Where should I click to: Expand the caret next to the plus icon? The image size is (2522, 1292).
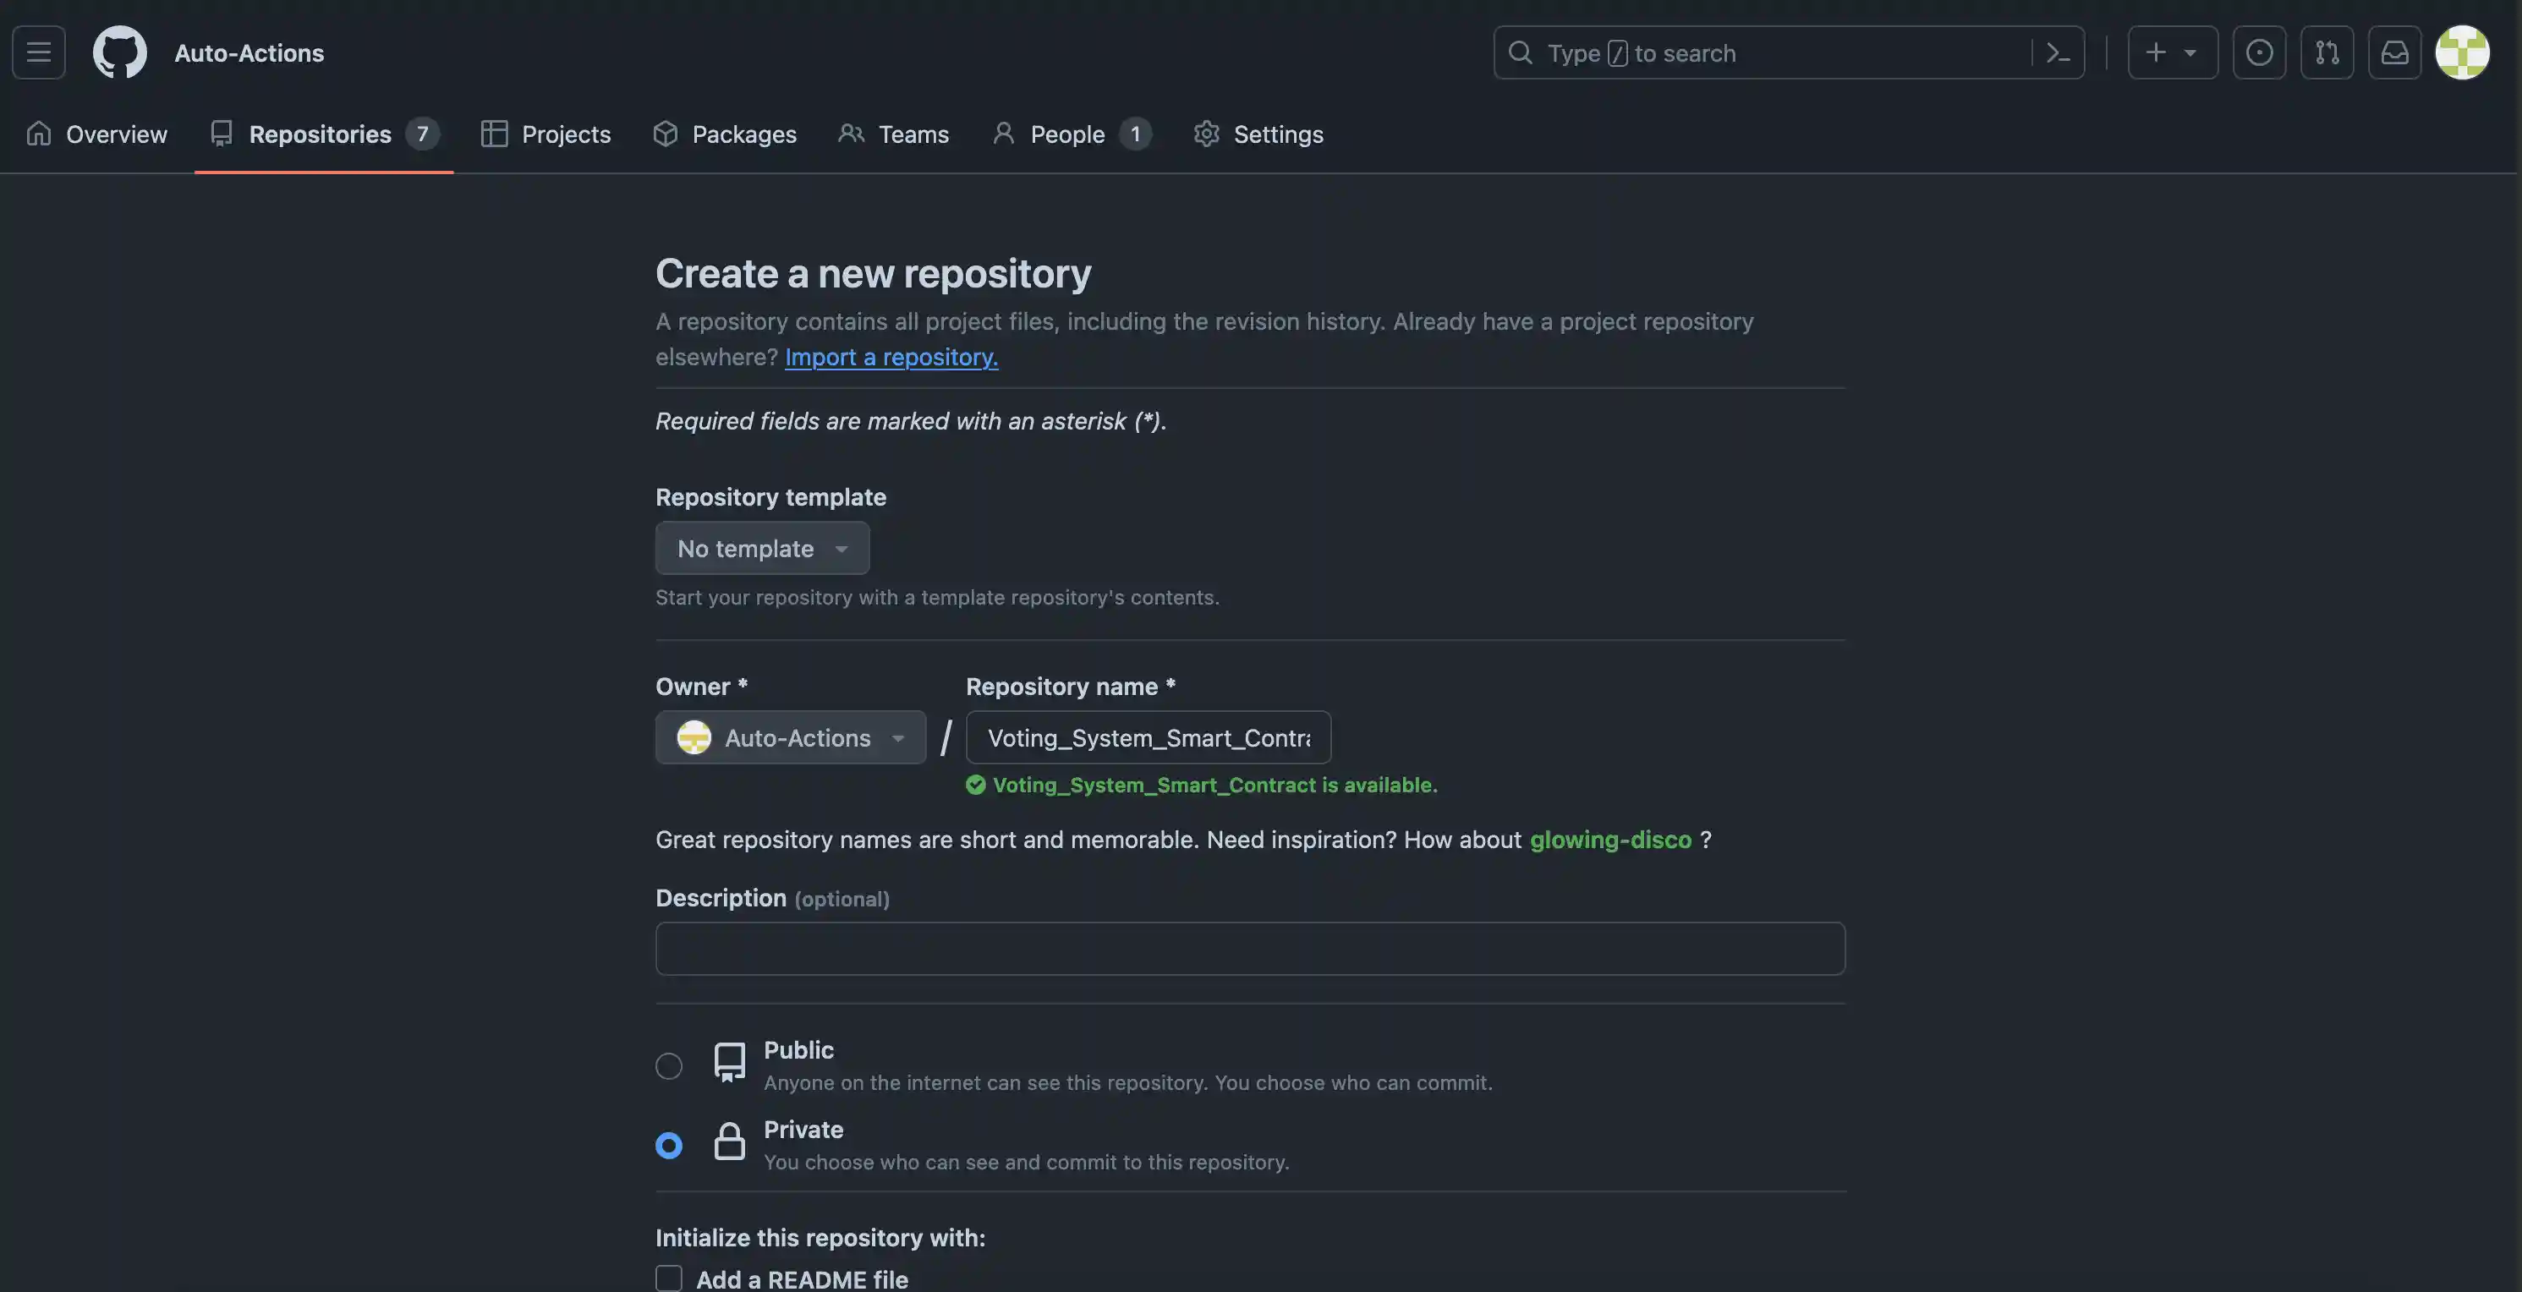click(2190, 52)
